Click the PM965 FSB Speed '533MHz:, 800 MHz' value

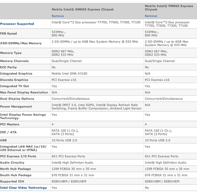[152, 34]
